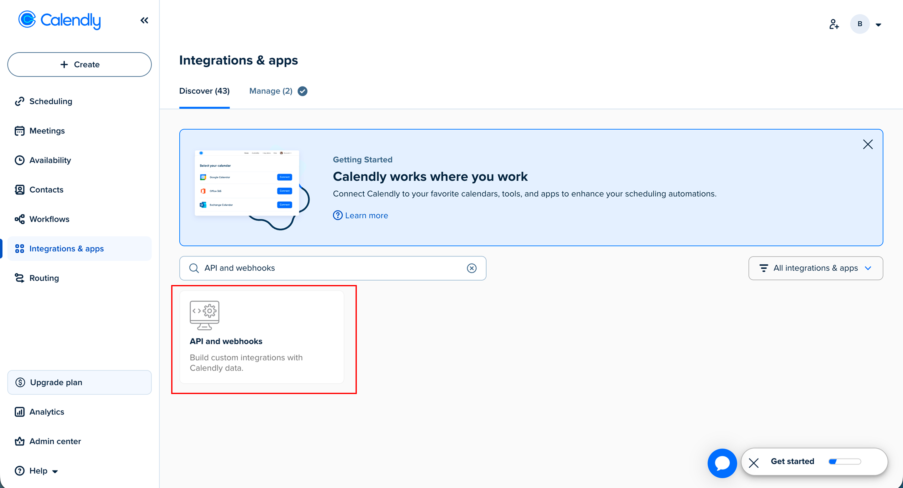Expand the account avatar dropdown
This screenshot has height=488, width=903.
pos(878,24)
